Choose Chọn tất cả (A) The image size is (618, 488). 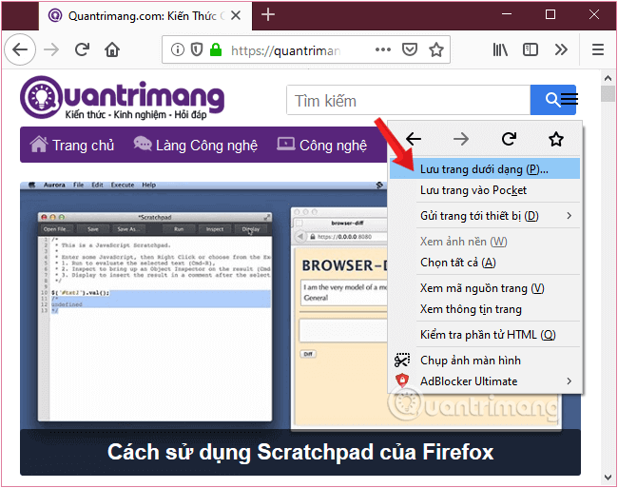click(x=485, y=263)
